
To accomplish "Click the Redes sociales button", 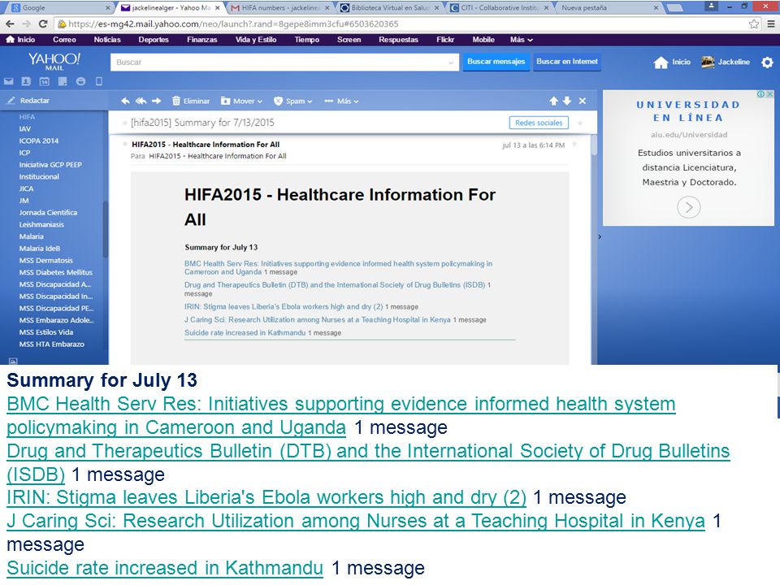I will tap(539, 123).
